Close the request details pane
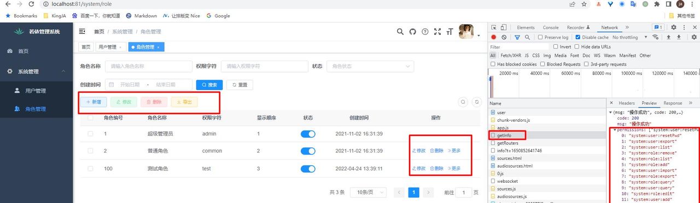Screen dimensions: 700x203 611,103
